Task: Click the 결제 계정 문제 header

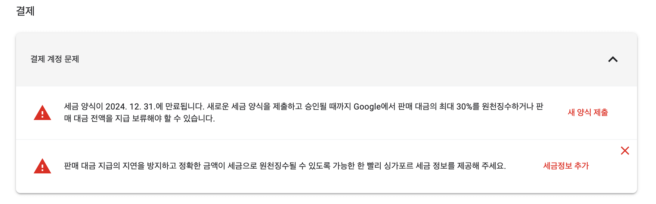Action: click(54, 59)
